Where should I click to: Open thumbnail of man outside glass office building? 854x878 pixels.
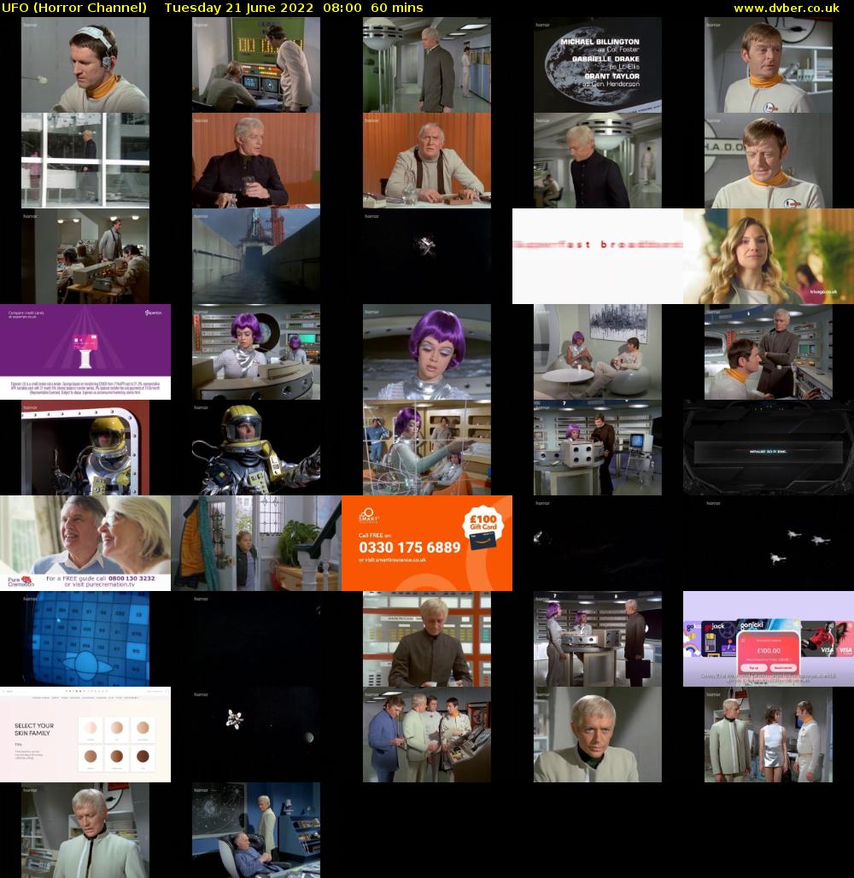(85, 161)
